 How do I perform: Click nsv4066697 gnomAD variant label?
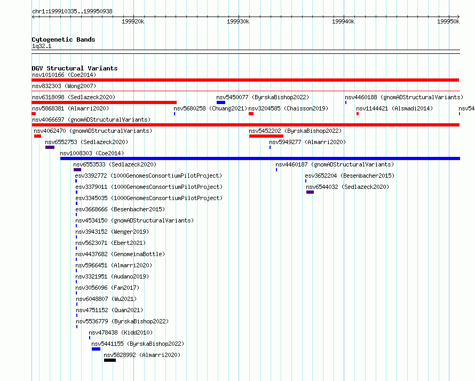(91, 120)
